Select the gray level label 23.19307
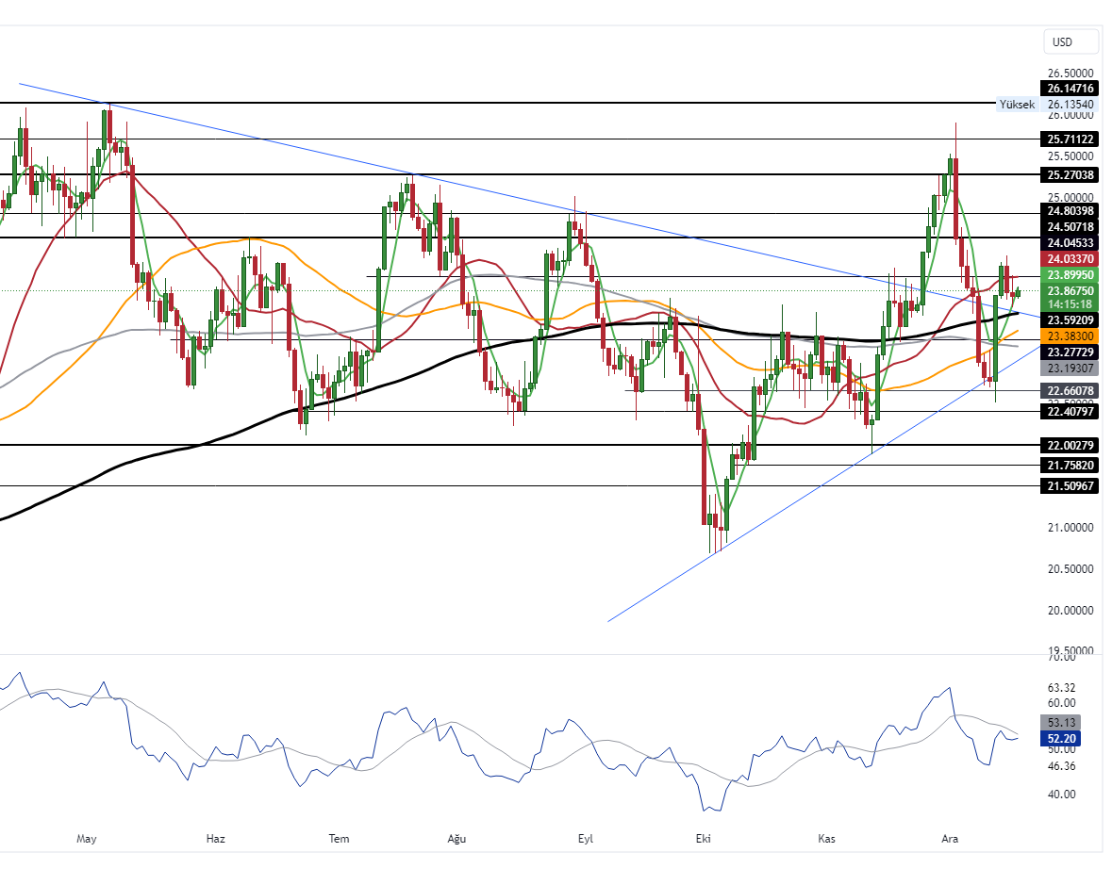Viewport: 1112px width, 885px height. 1069,369
